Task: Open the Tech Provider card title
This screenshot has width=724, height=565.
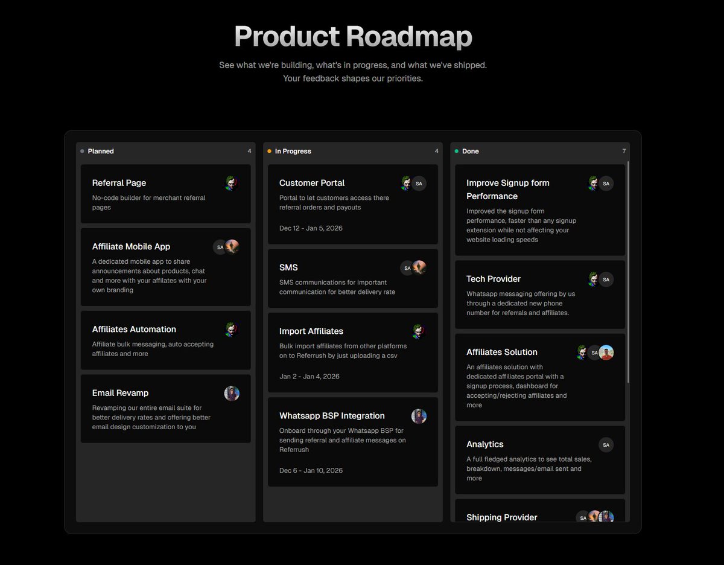Action: pyautogui.click(x=494, y=279)
